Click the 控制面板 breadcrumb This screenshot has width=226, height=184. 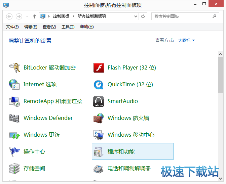(61, 16)
